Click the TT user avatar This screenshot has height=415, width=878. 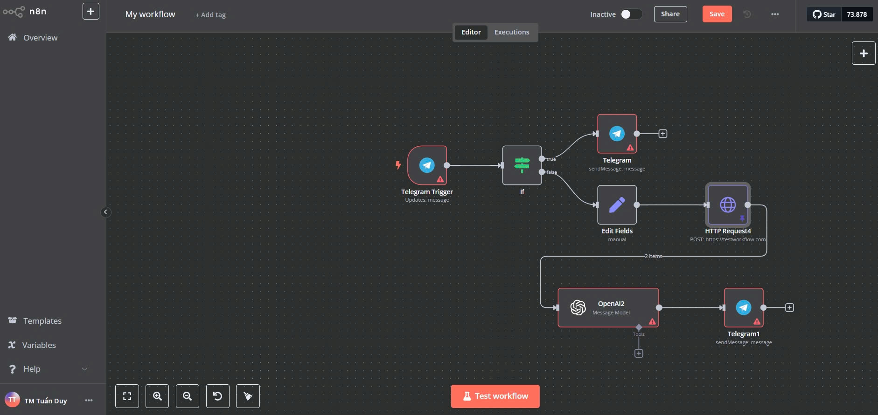point(12,400)
